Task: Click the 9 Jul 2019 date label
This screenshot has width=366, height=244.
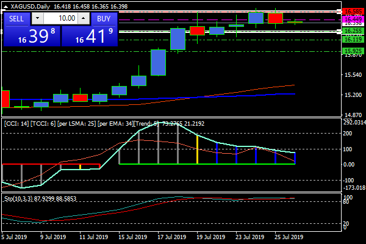Action: (53, 237)
